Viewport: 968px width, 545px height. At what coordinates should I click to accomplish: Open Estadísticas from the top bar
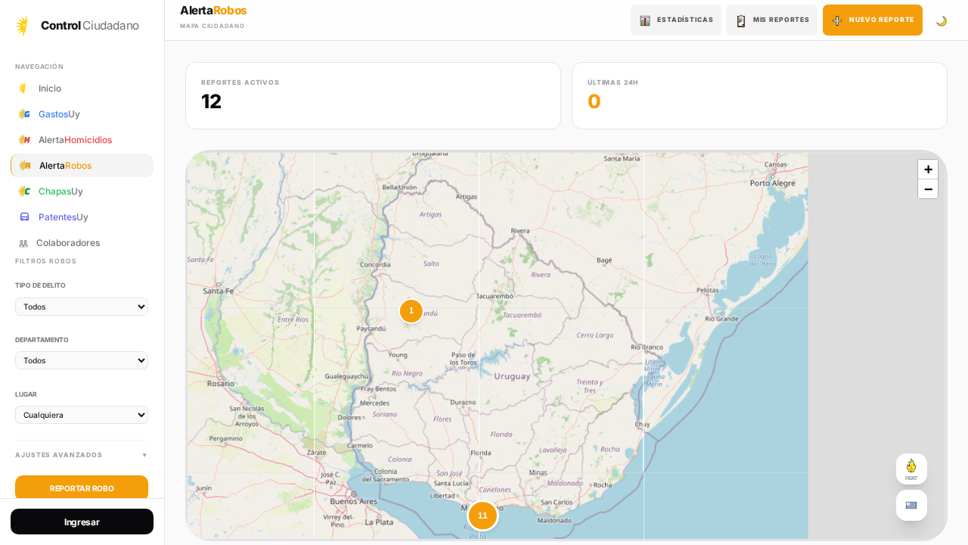tap(675, 20)
